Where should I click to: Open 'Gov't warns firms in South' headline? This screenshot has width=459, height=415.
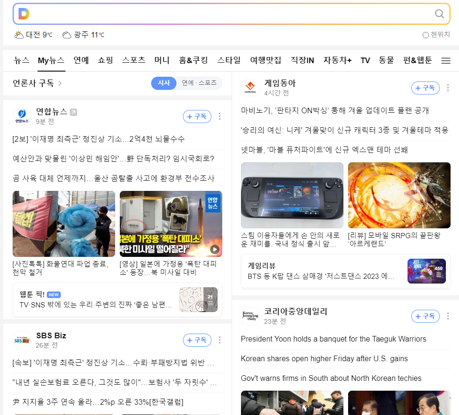click(x=331, y=378)
